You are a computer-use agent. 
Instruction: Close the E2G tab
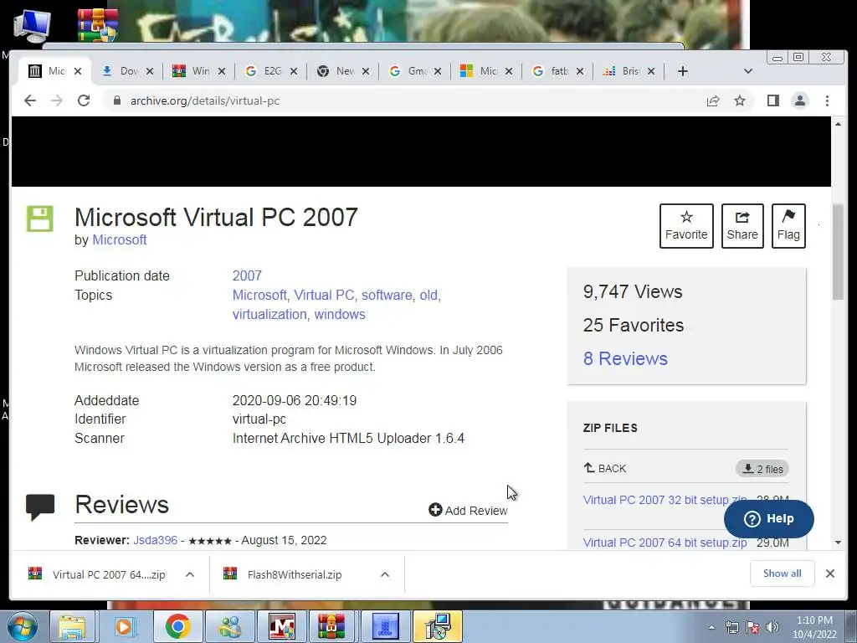[x=294, y=71]
